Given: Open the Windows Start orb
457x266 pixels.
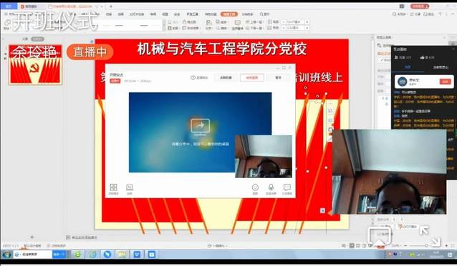Looking at the screenshot, I should 6,255.
